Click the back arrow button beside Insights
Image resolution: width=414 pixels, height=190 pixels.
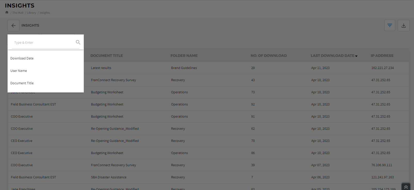13,26
